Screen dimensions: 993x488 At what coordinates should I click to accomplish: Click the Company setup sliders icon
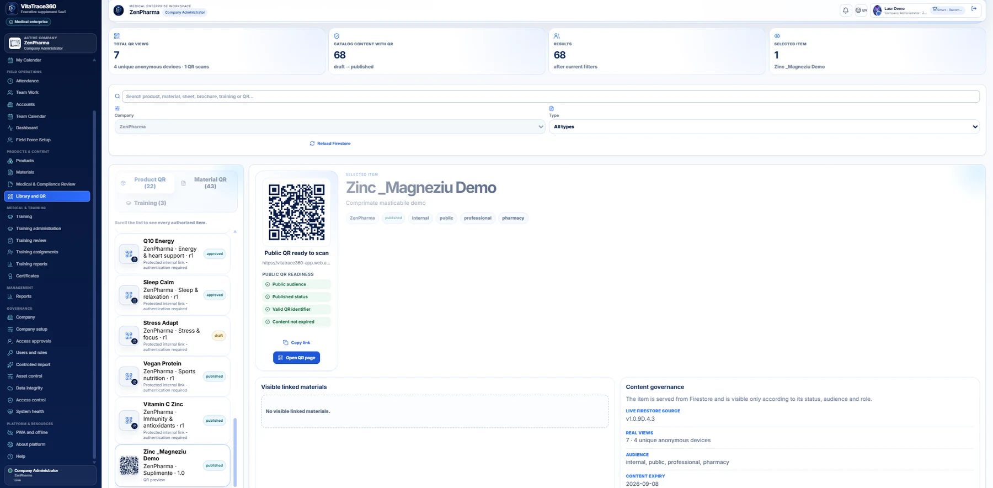10,329
